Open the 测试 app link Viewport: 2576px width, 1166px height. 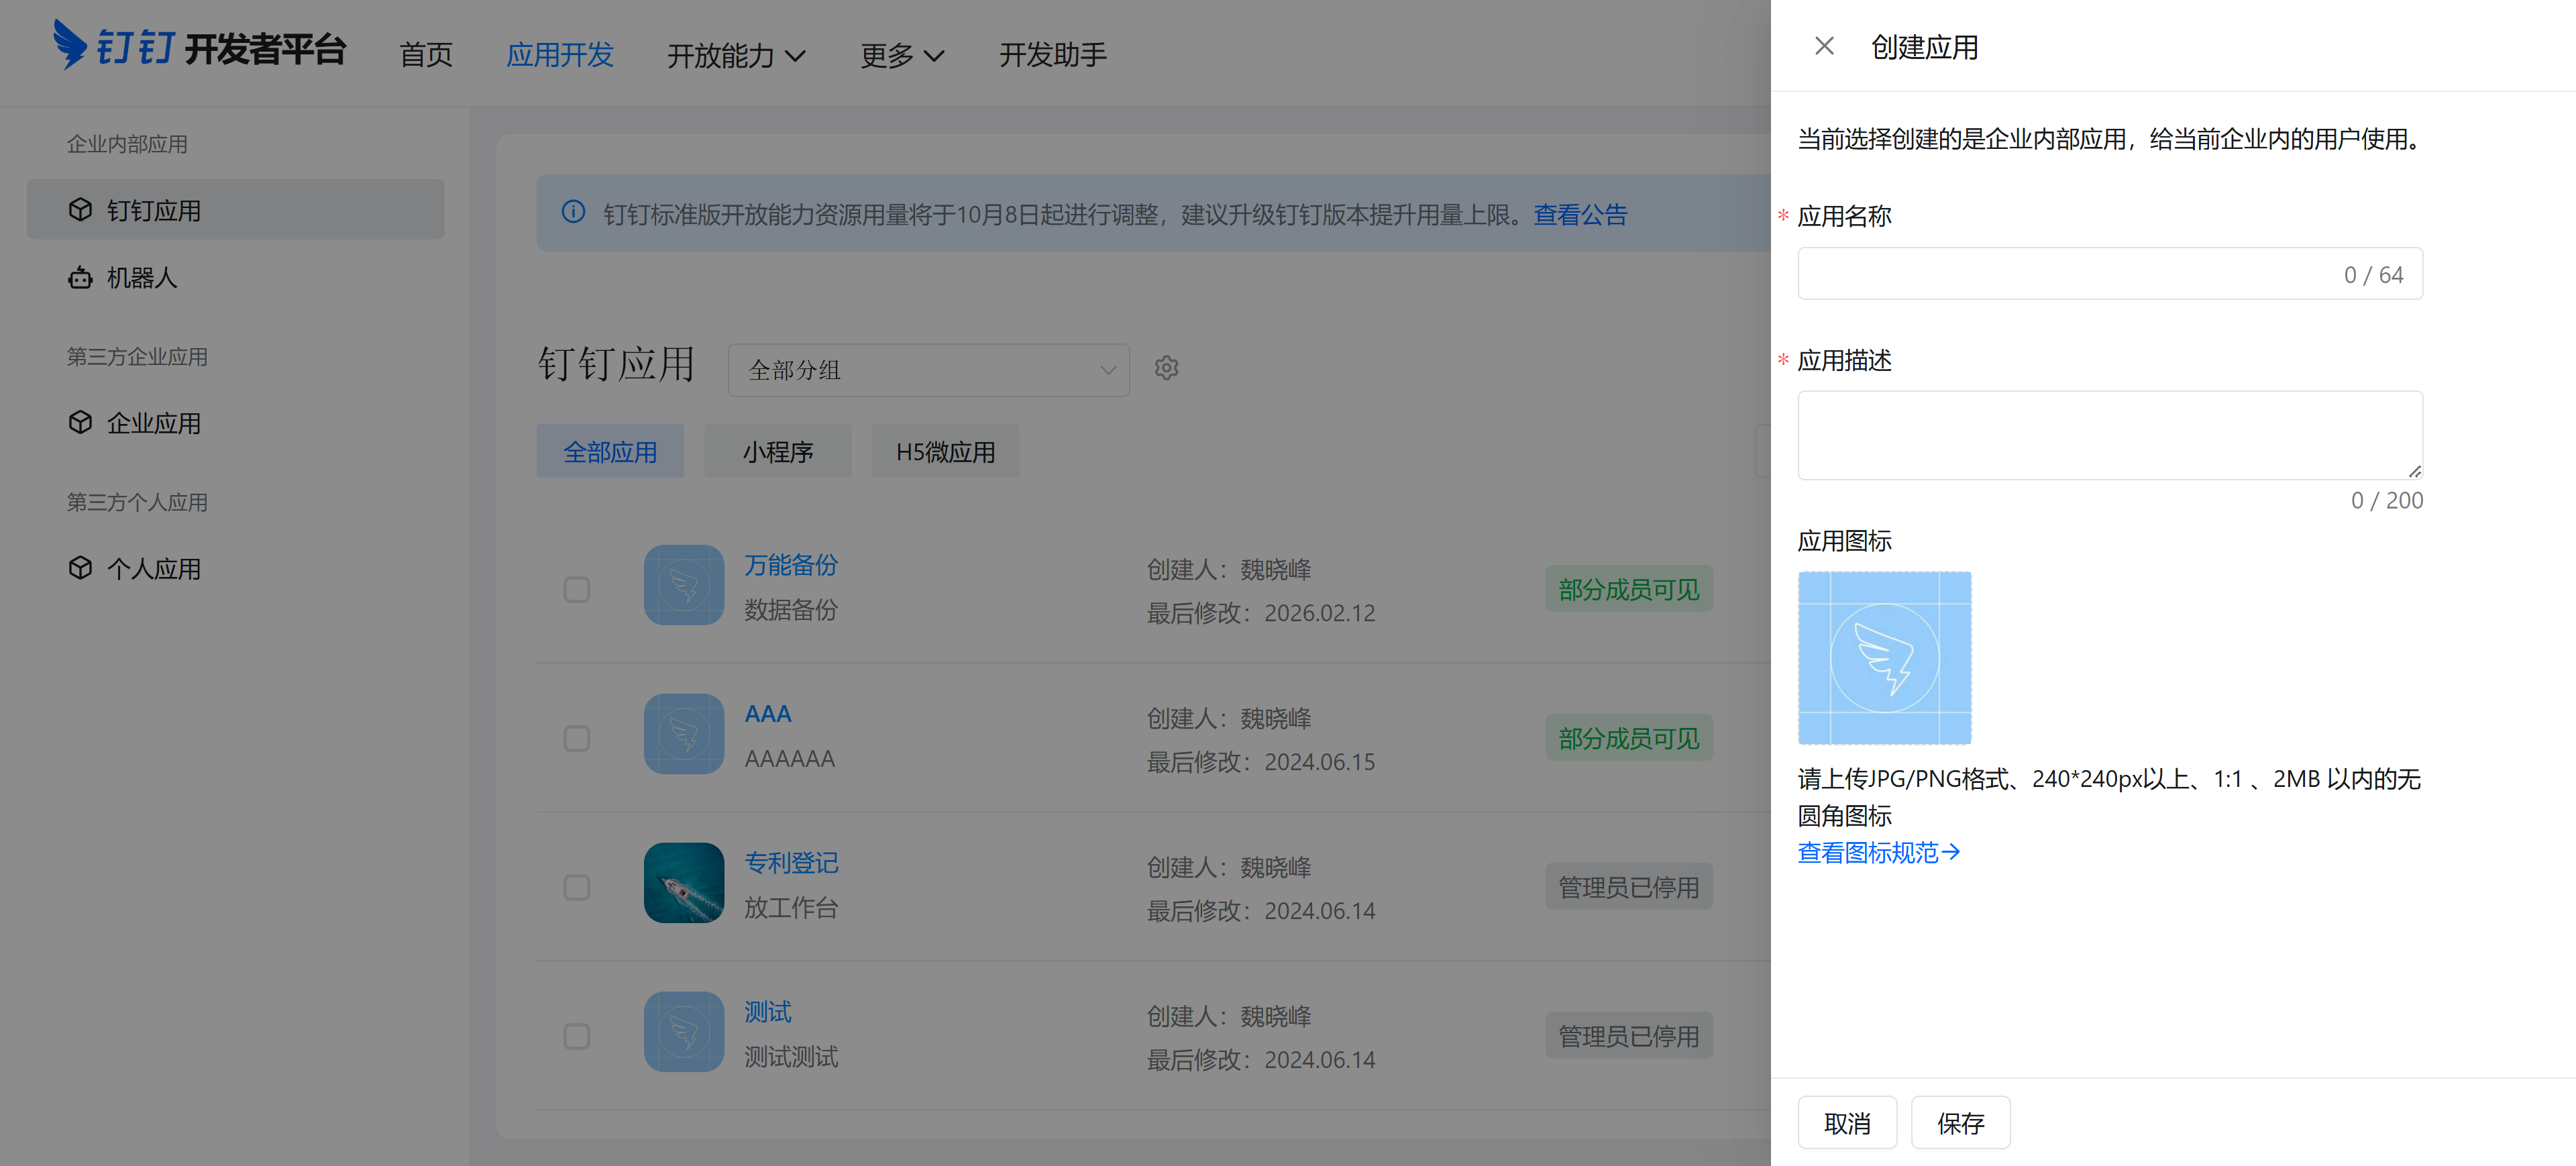[x=768, y=1012]
